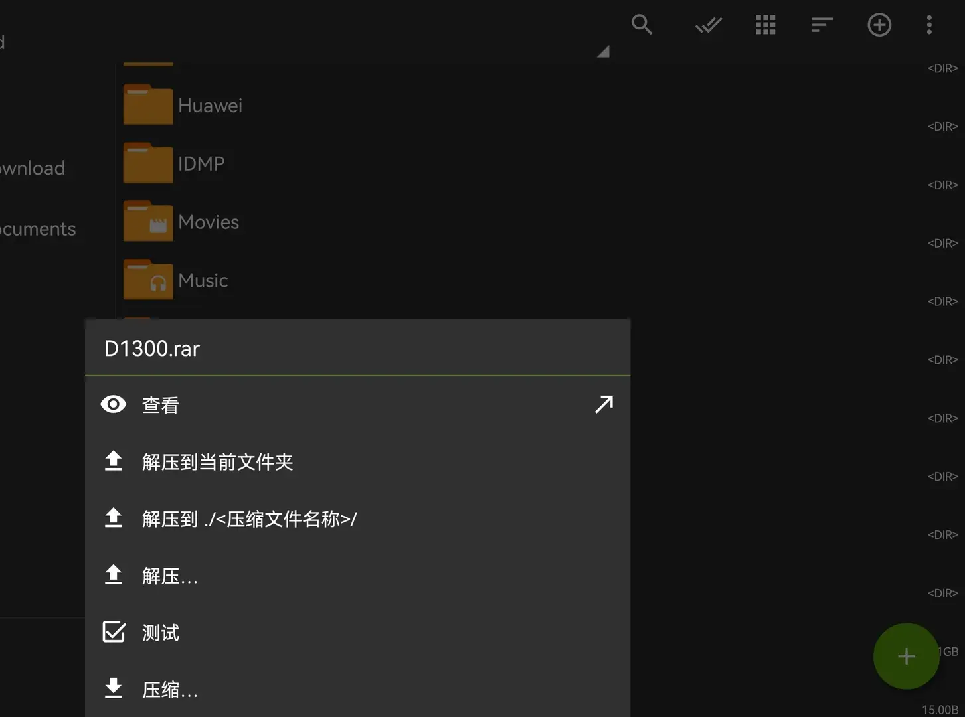Image resolution: width=965 pixels, height=717 pixels.
Task: Select the 解压... menu entry
Action: [357, 576]
